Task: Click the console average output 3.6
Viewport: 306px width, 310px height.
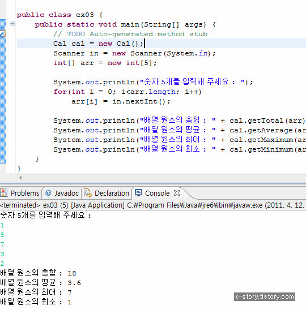Action: tap(74, 283)
